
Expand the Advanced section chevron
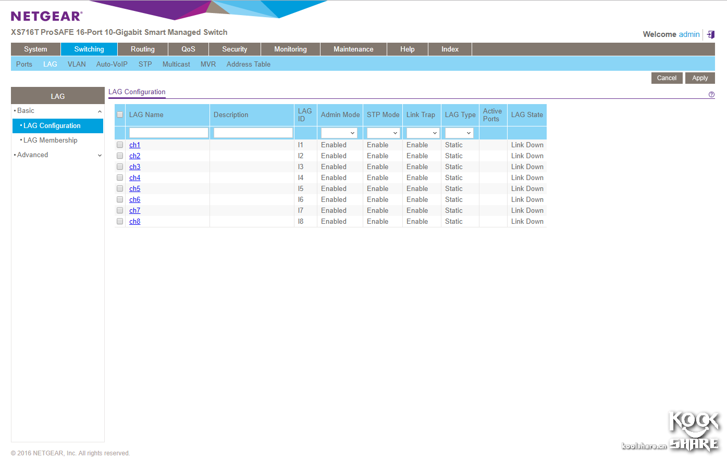(100, 155)
